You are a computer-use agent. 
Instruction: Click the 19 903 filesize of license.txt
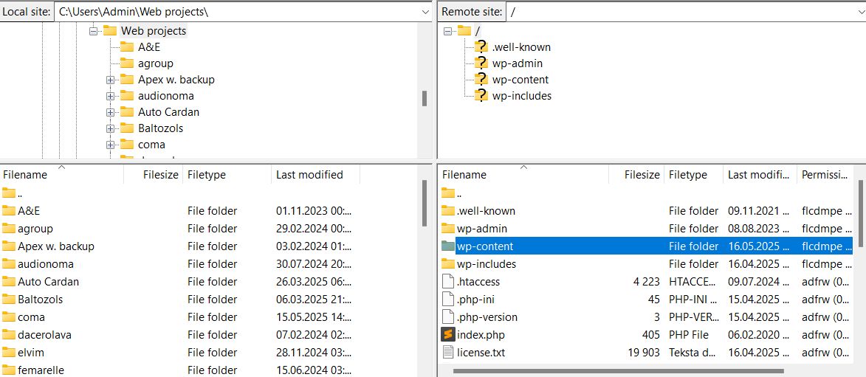pyautogui.click(x=644, y=352)
